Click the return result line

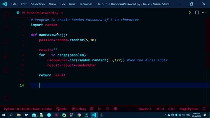click(x=52, y=75)
